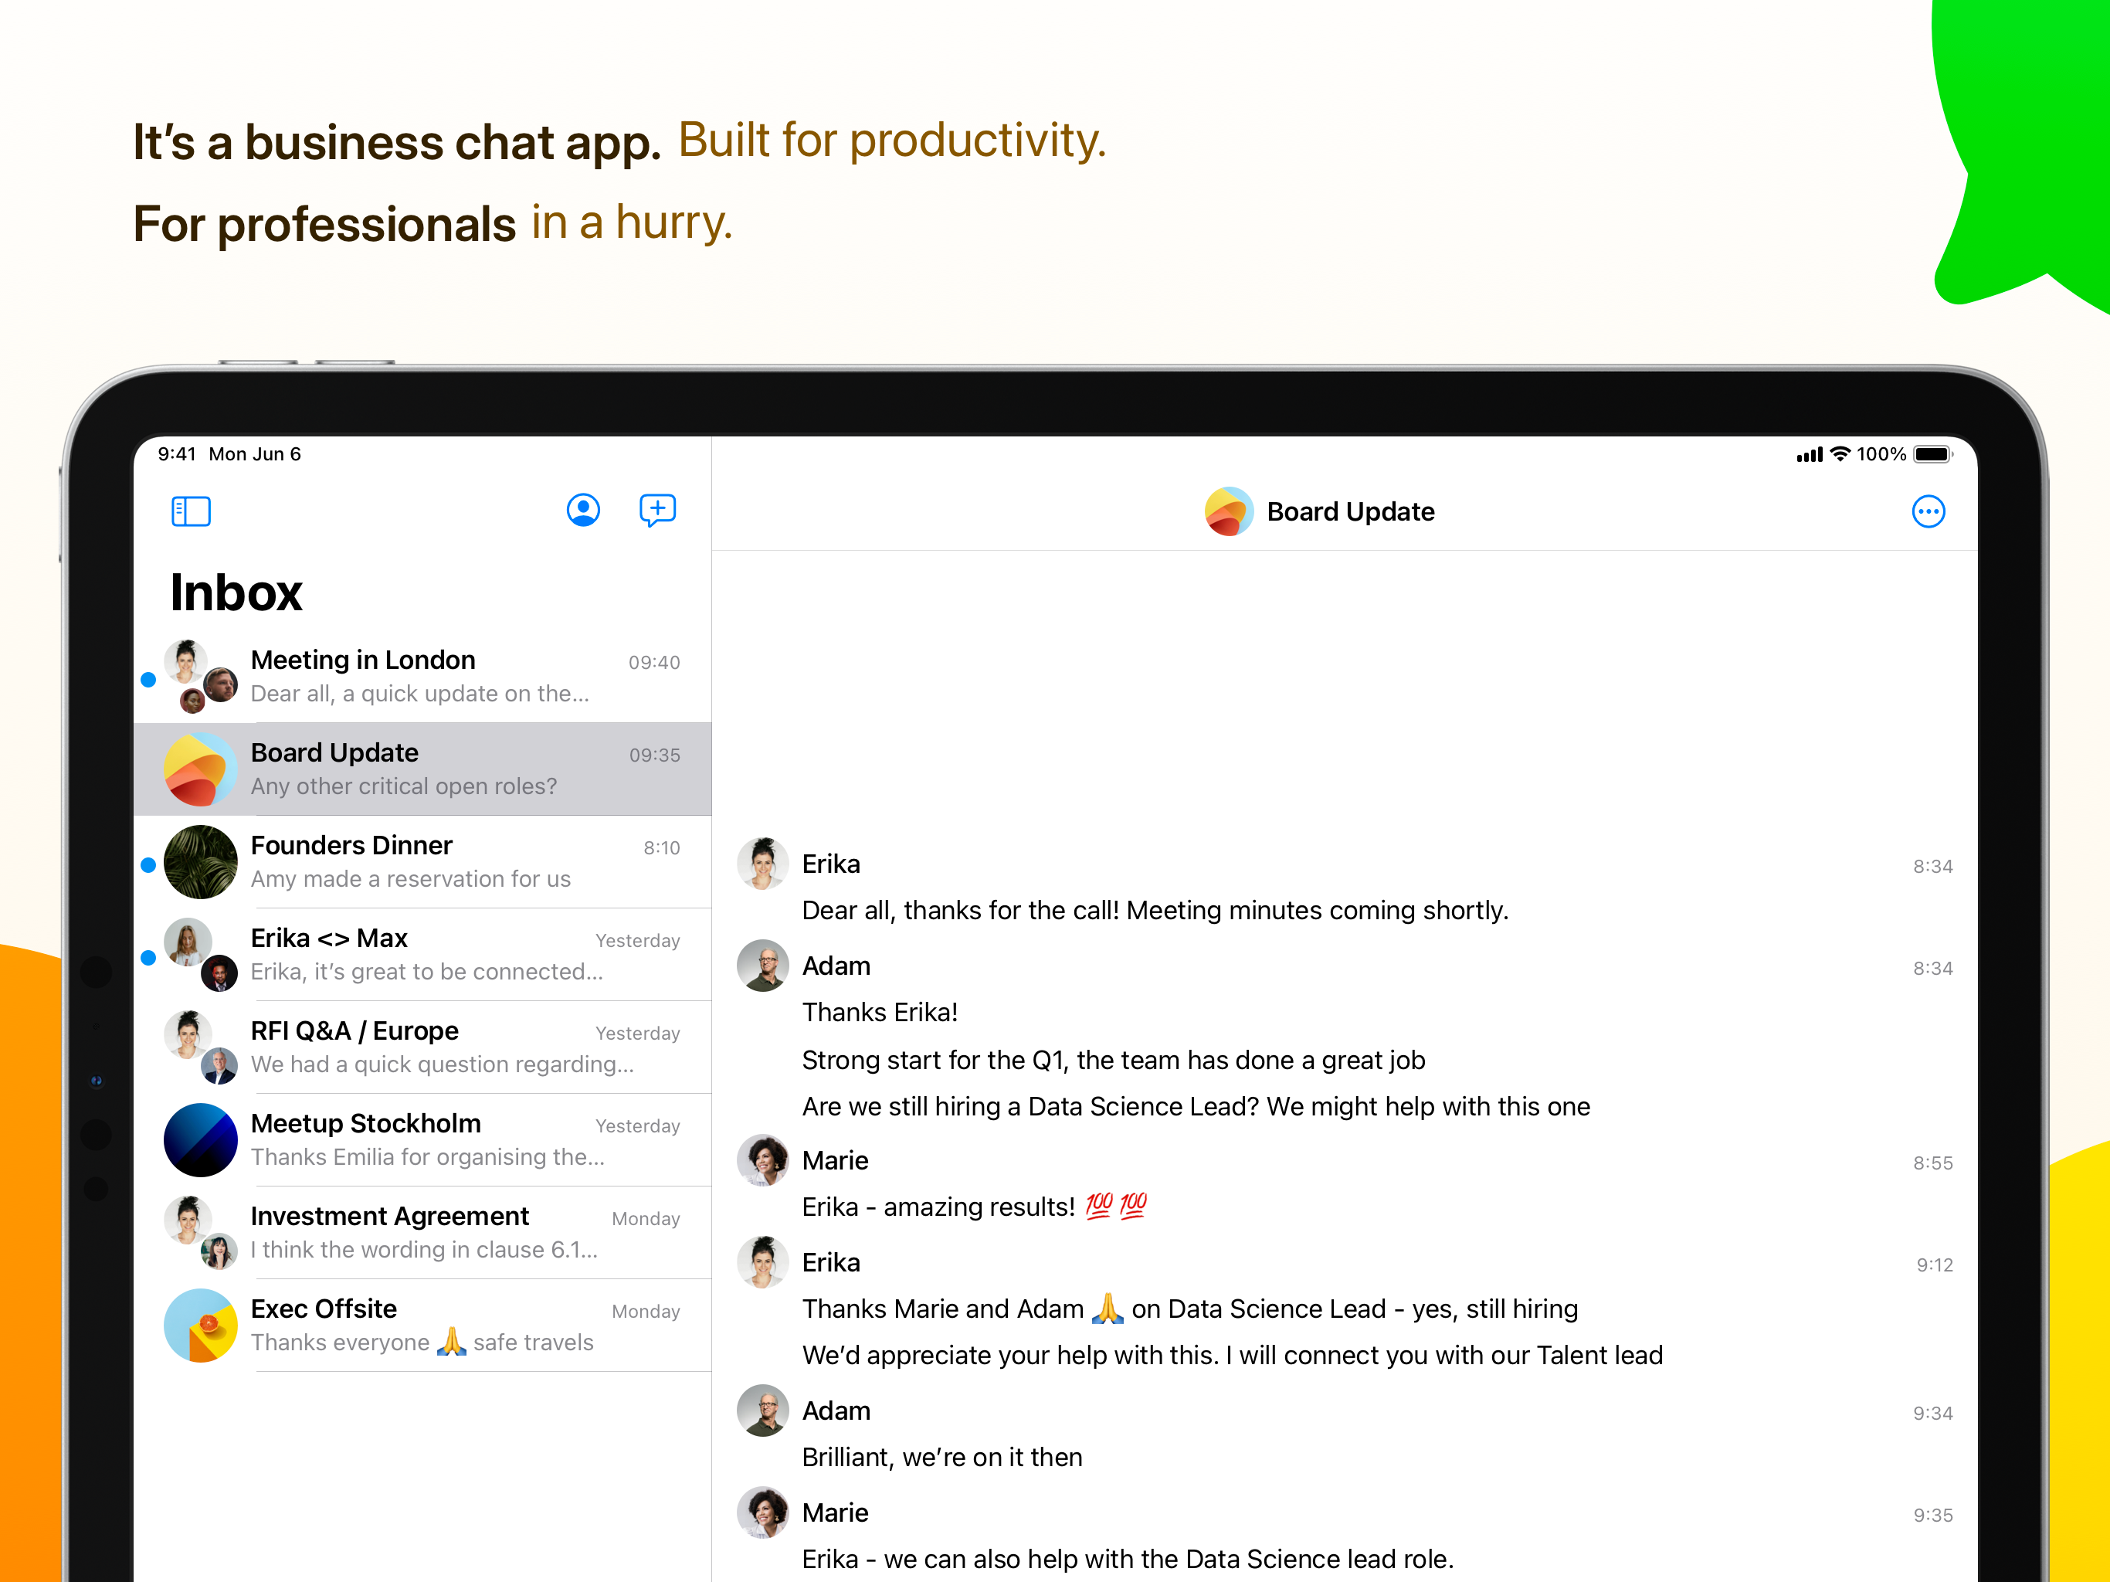Open the Exec Offsite conversation

[x=422, y=1324]
